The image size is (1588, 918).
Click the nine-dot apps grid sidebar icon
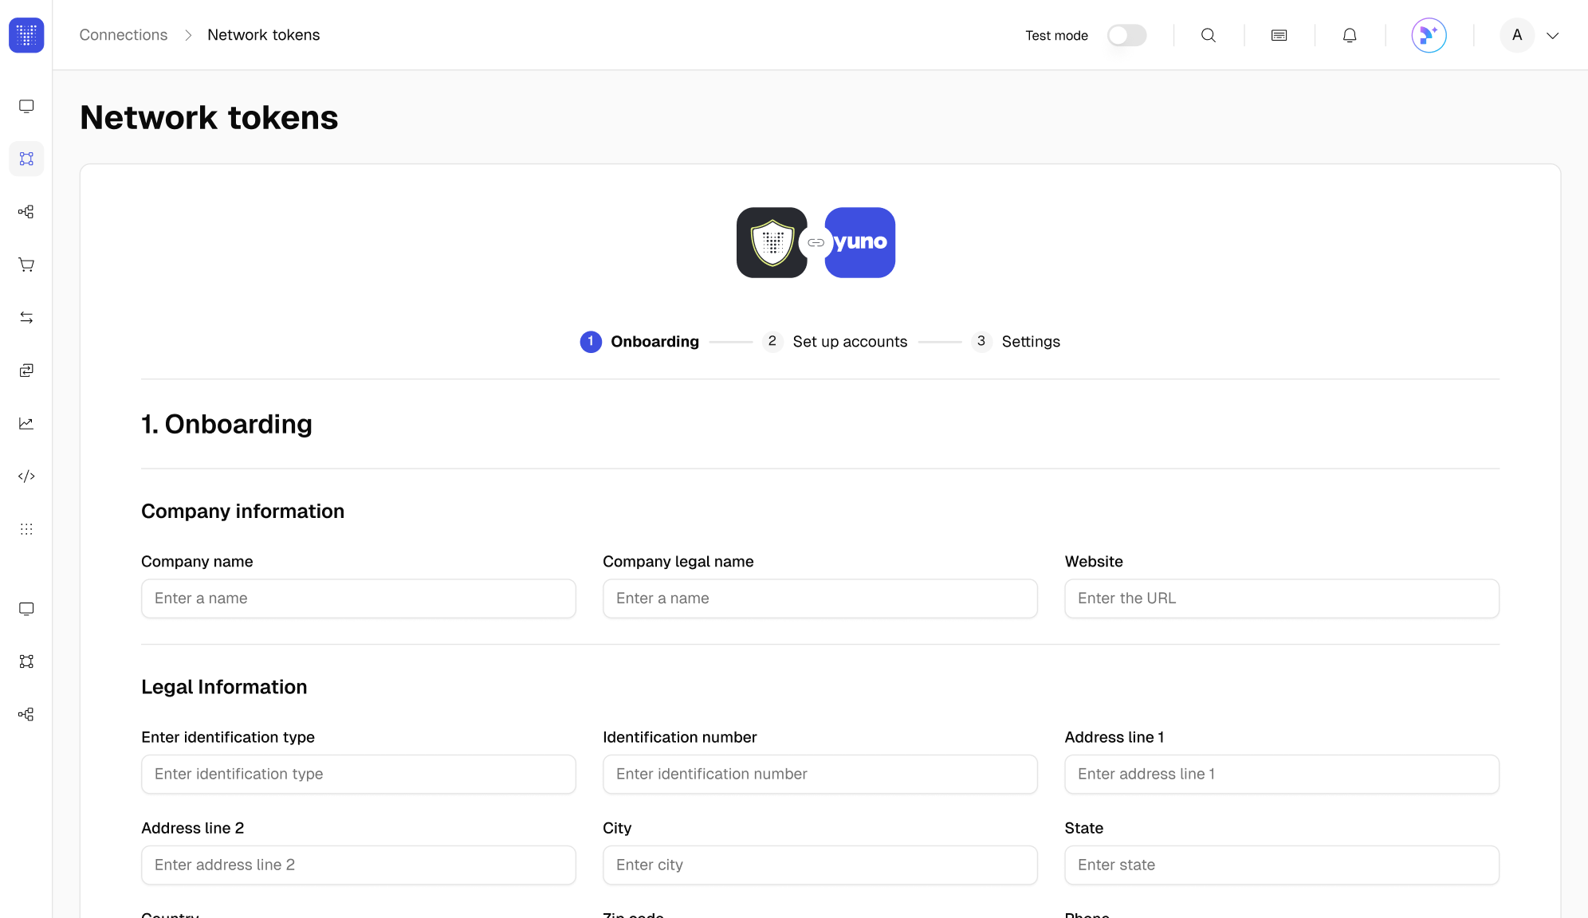(26, 529)
